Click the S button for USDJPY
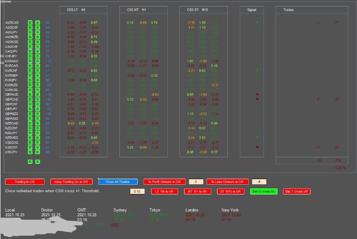The image size is (357, 239). 38,152
